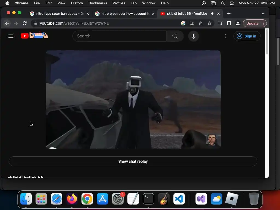Close the skibidi toilet 66 YouTube tab
280x210 pixels.
[x=218, y=14]
